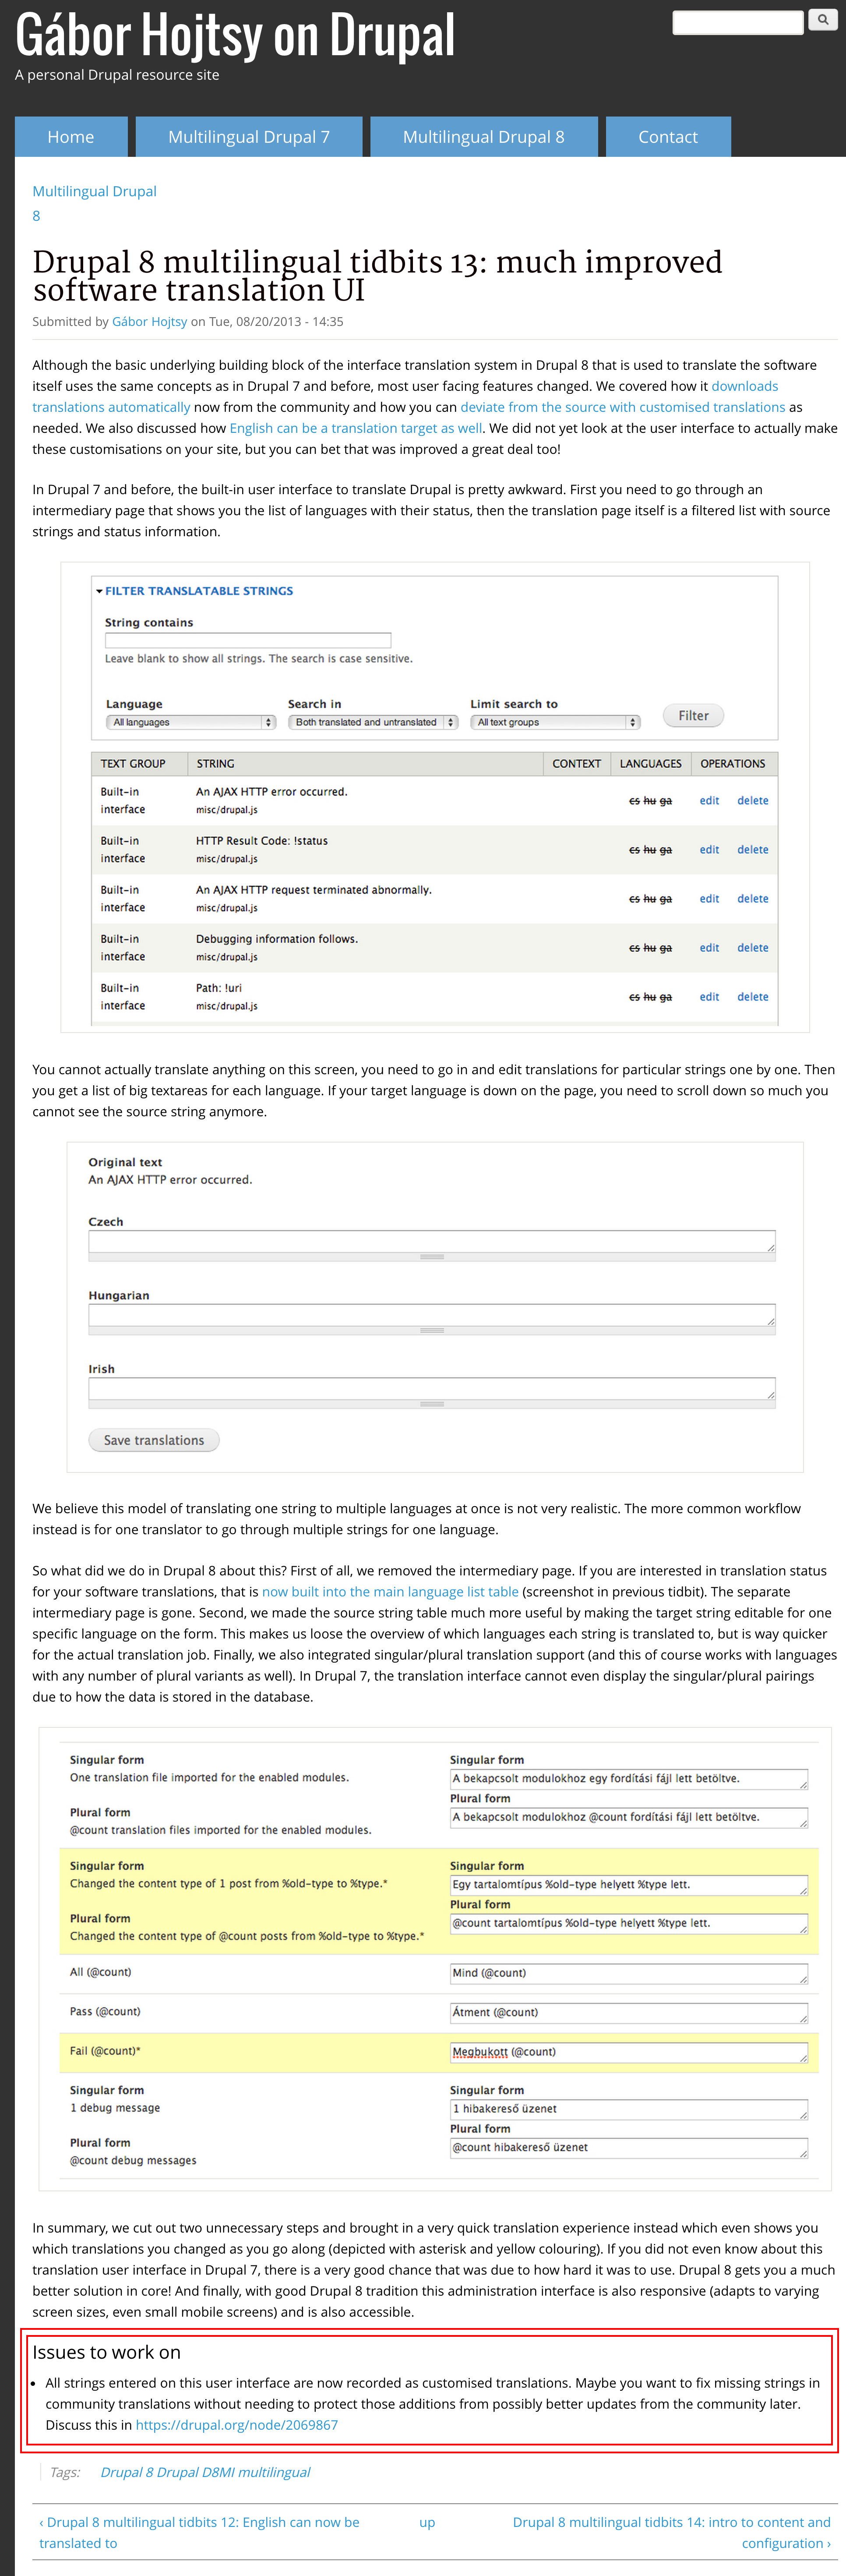
Task: Open the All languages dropdown
Action: (x=190, y=722)
